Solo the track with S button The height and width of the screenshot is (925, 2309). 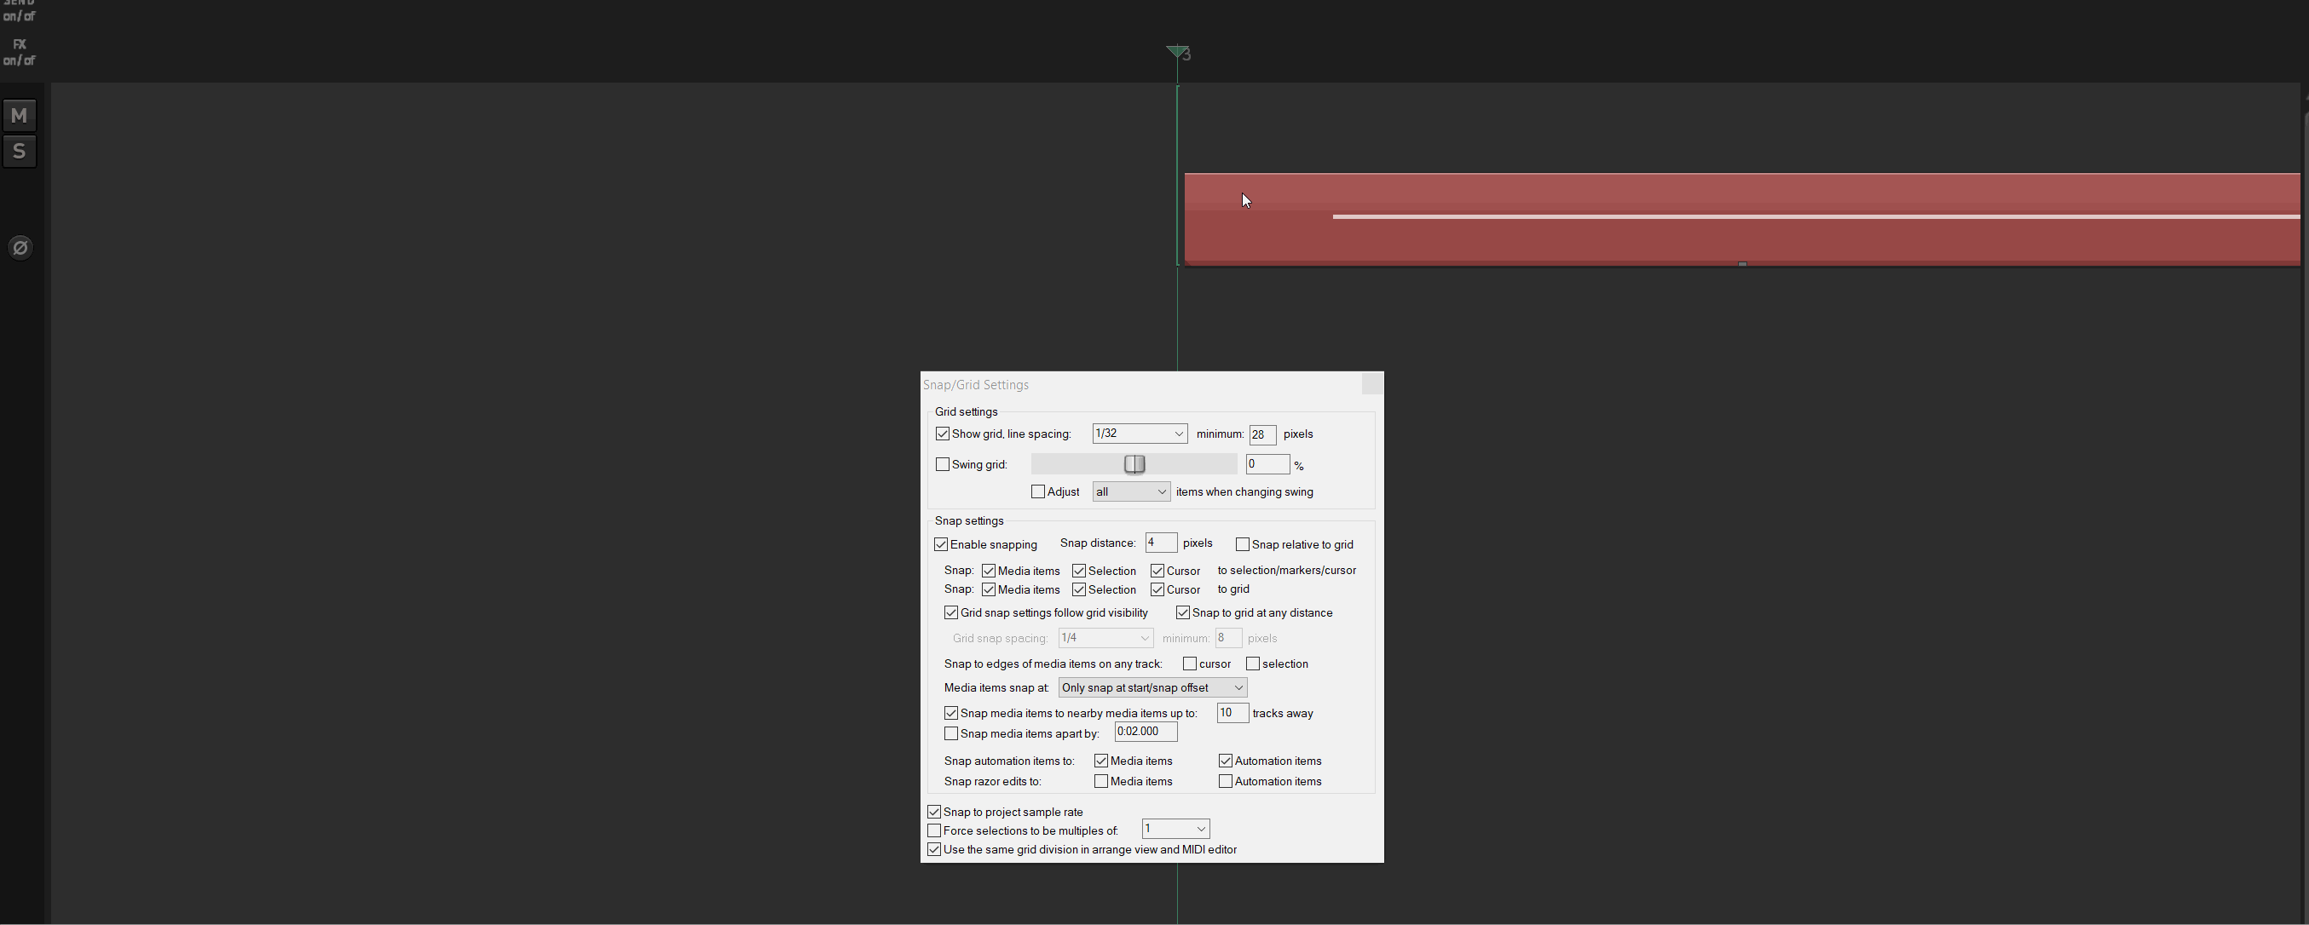(x=19, y=152)
